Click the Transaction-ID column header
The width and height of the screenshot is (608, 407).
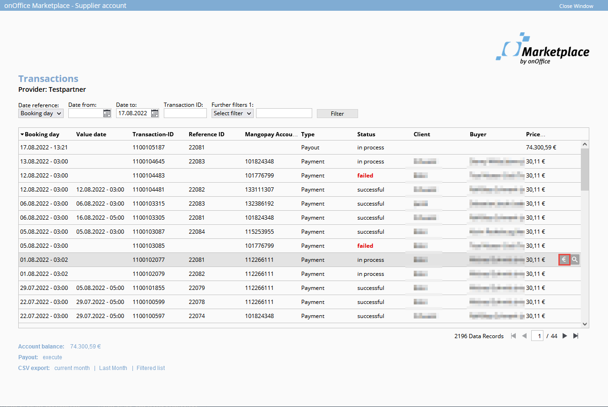153,134
